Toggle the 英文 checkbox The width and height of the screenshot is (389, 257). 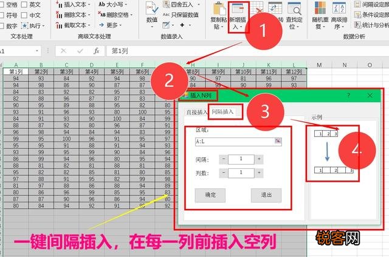24,5
